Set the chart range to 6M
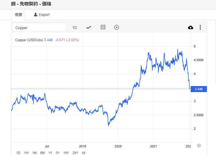This screenshot has width=216, height=155. (42, 153)
